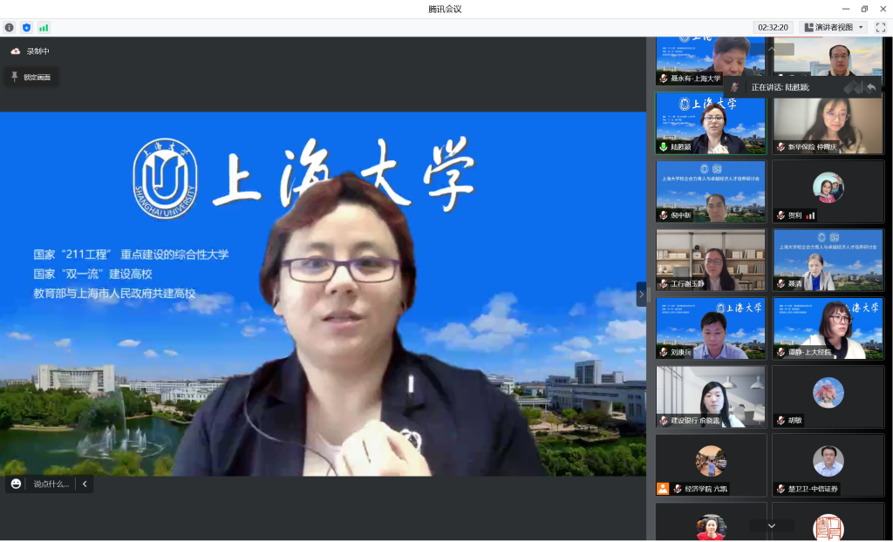This screenshot has width=893, height=542.
Task: Open the emoji picker smiley icon
Action: tap(16, 484)
